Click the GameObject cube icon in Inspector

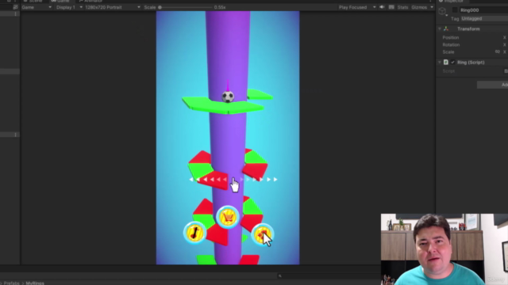442,11
